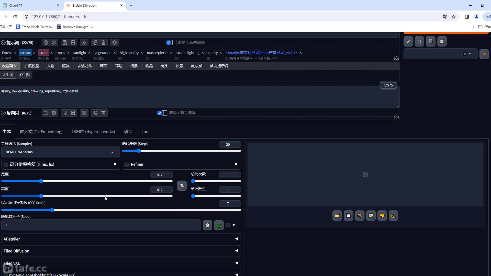The image size is (491, 276).
Task: Click the yellow folder icon to open the output directory
Action: pos(337,216)
